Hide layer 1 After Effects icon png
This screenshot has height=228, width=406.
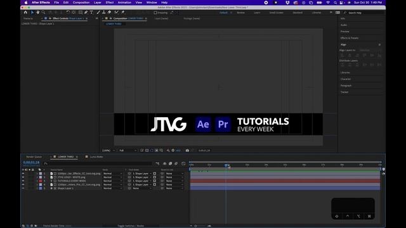pyautogui.click(x=23, y=174)
